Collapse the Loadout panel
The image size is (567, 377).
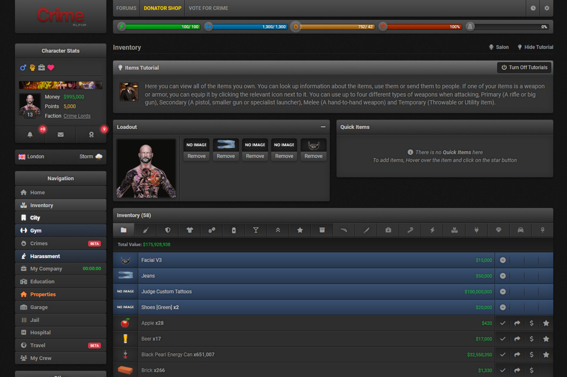point(323,127)
